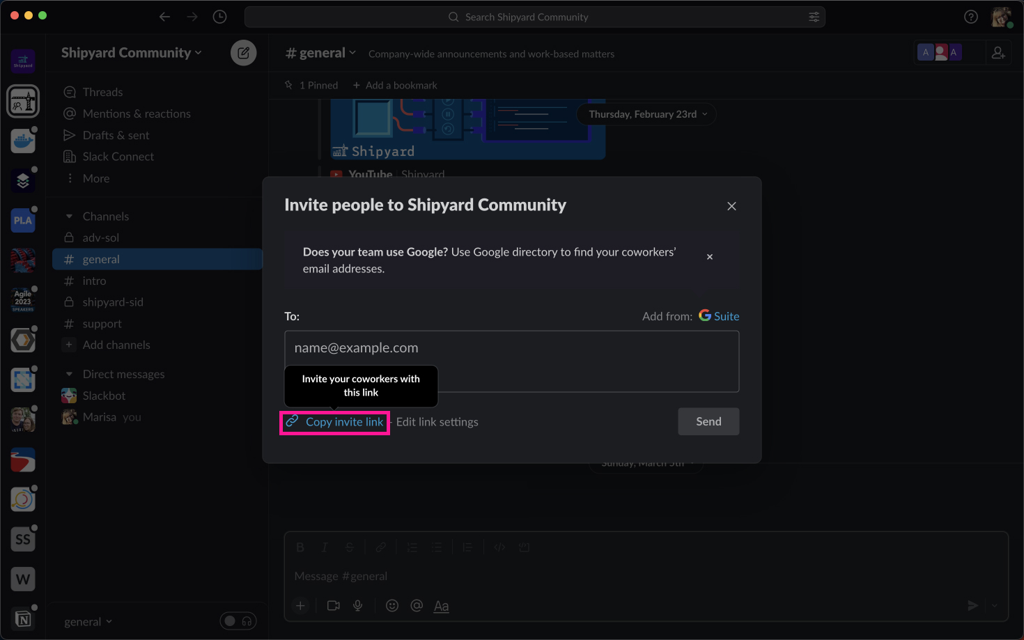
Task: Open the emoji picker icon
Action: coord(392,606)
